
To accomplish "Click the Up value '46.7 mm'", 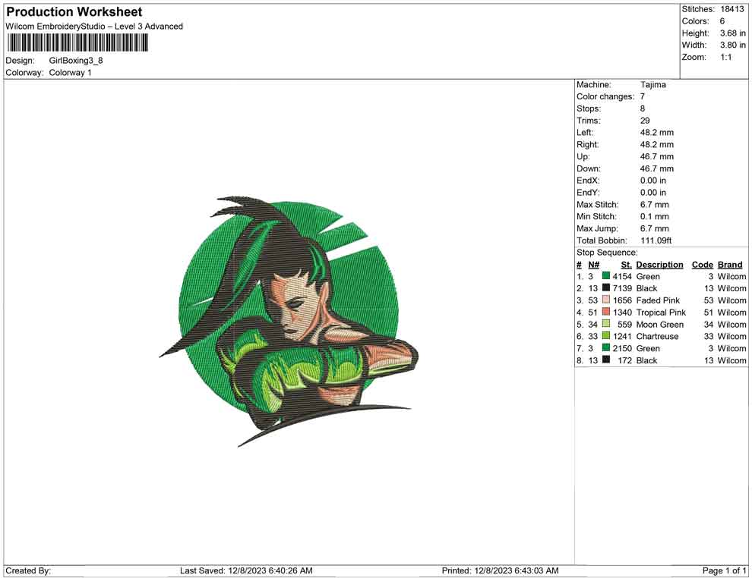I will 657,156.
